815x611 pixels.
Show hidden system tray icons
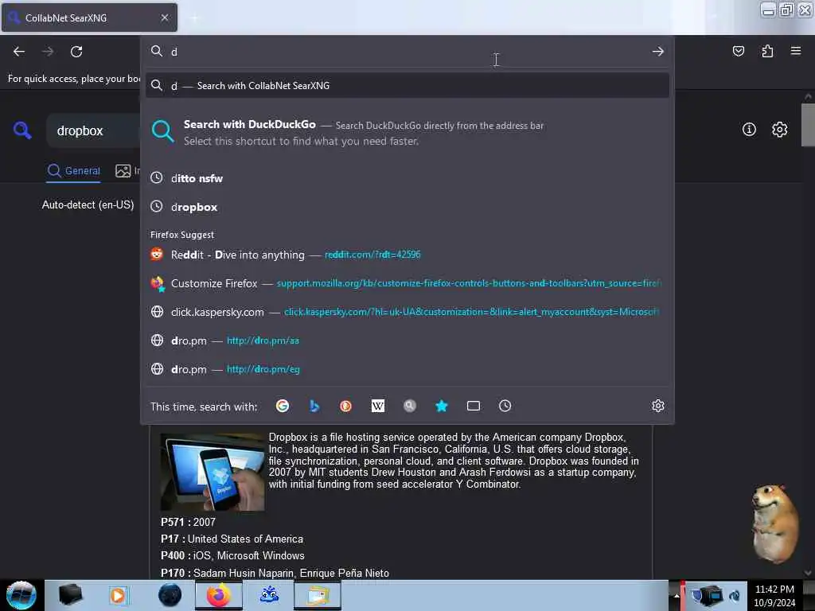coord(677,596)
